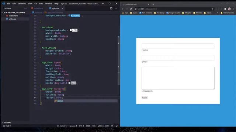The width and height of the screenshot is (236, 132).
Task: Reload the browser page
Action: tap(131, 9)
